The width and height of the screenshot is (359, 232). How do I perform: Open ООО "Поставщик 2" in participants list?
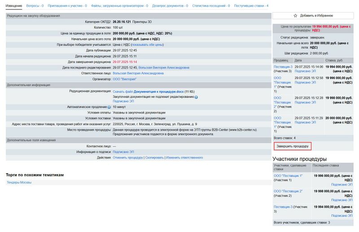coord(288,191)
